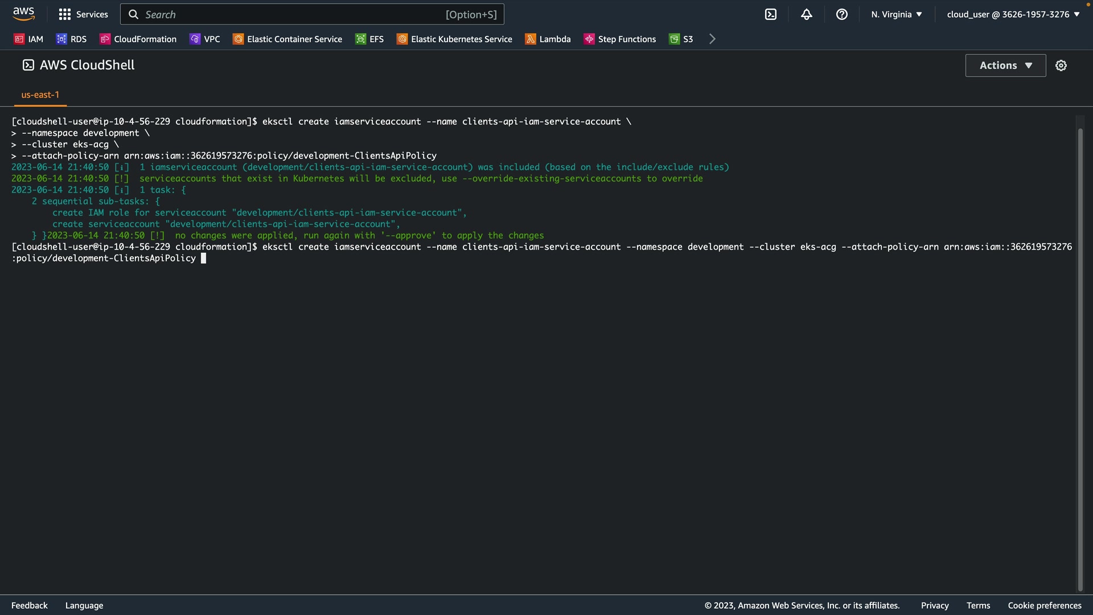Open Elastic Kubernetes Service shortcut
The height and width of the screenshot is (615, 1093).
tap(454, 39)
